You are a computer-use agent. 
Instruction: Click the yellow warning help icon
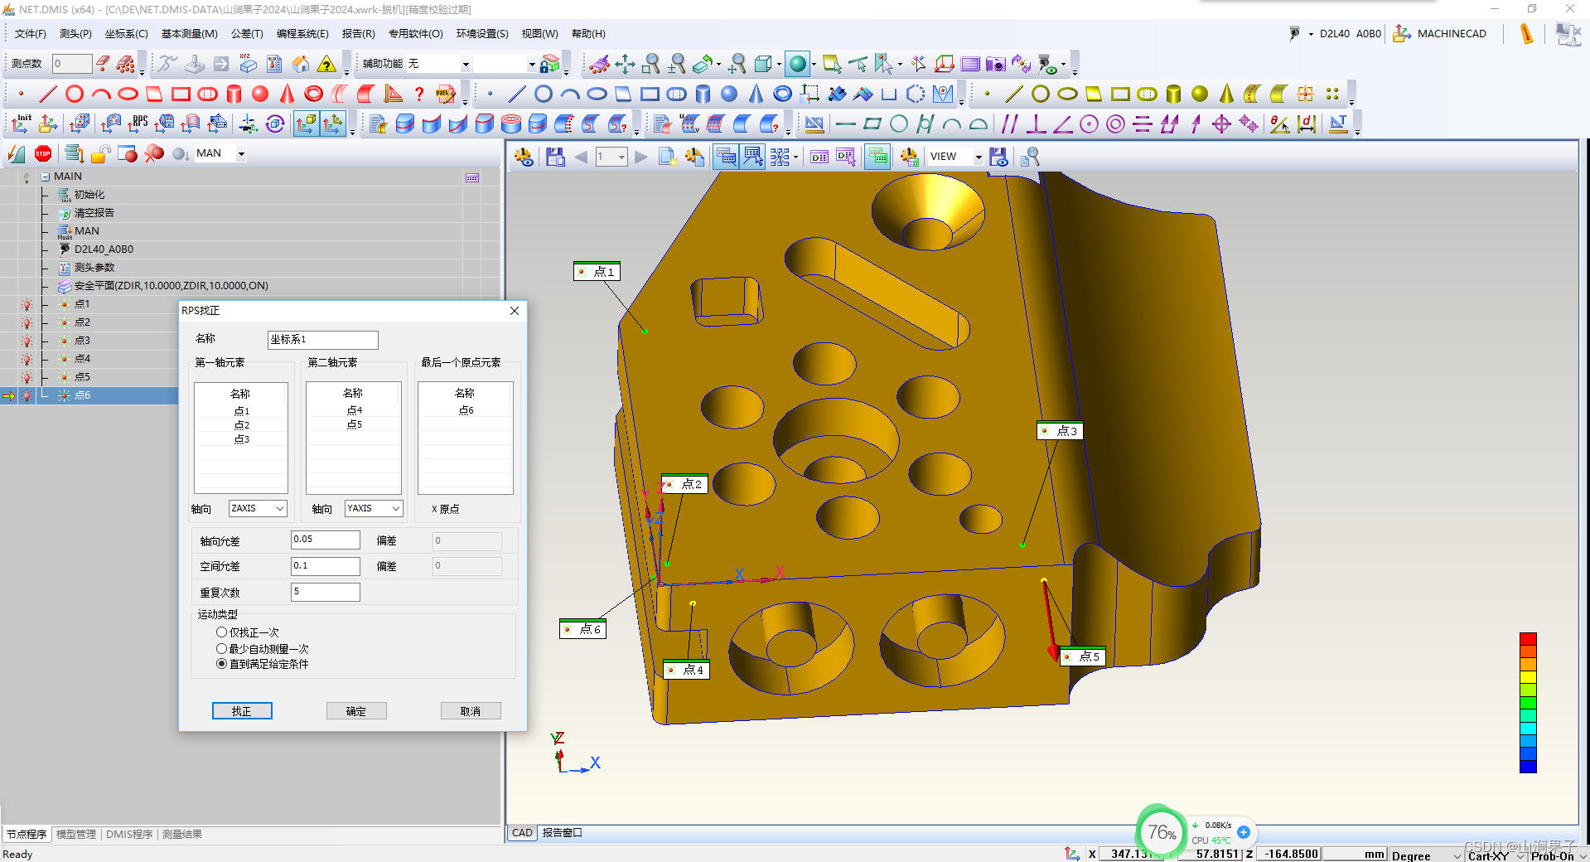(326, 64)
